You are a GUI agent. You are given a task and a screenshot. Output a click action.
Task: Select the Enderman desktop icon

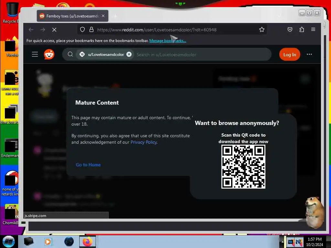coord(11,148)
